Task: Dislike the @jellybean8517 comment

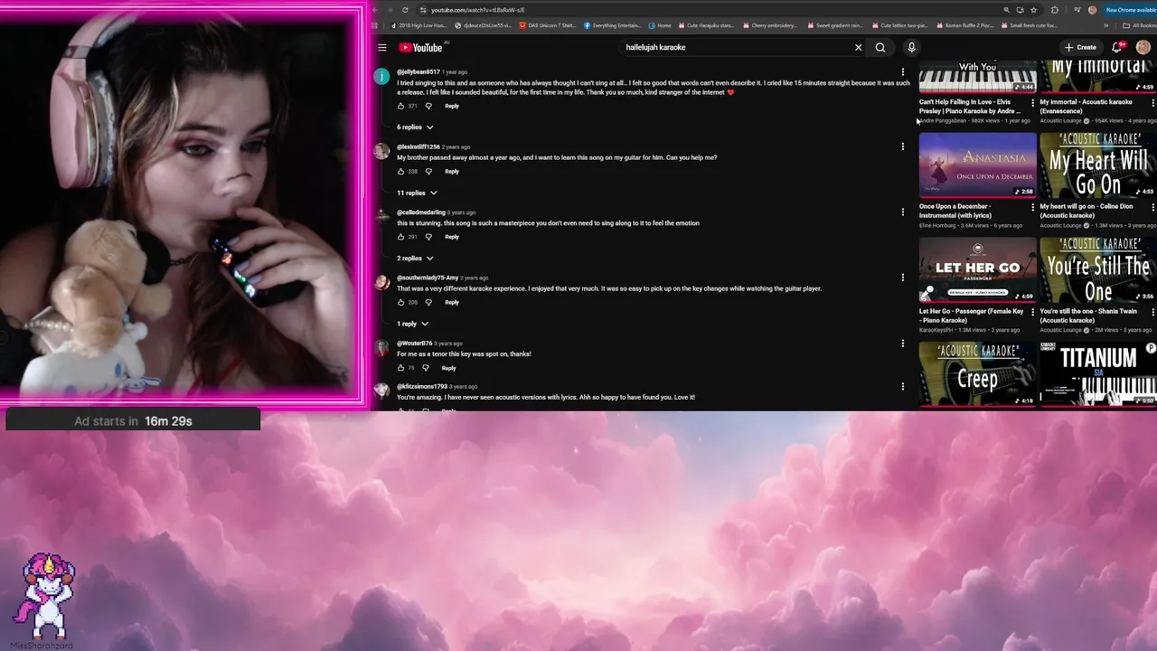Action: [x=428, y=106]
